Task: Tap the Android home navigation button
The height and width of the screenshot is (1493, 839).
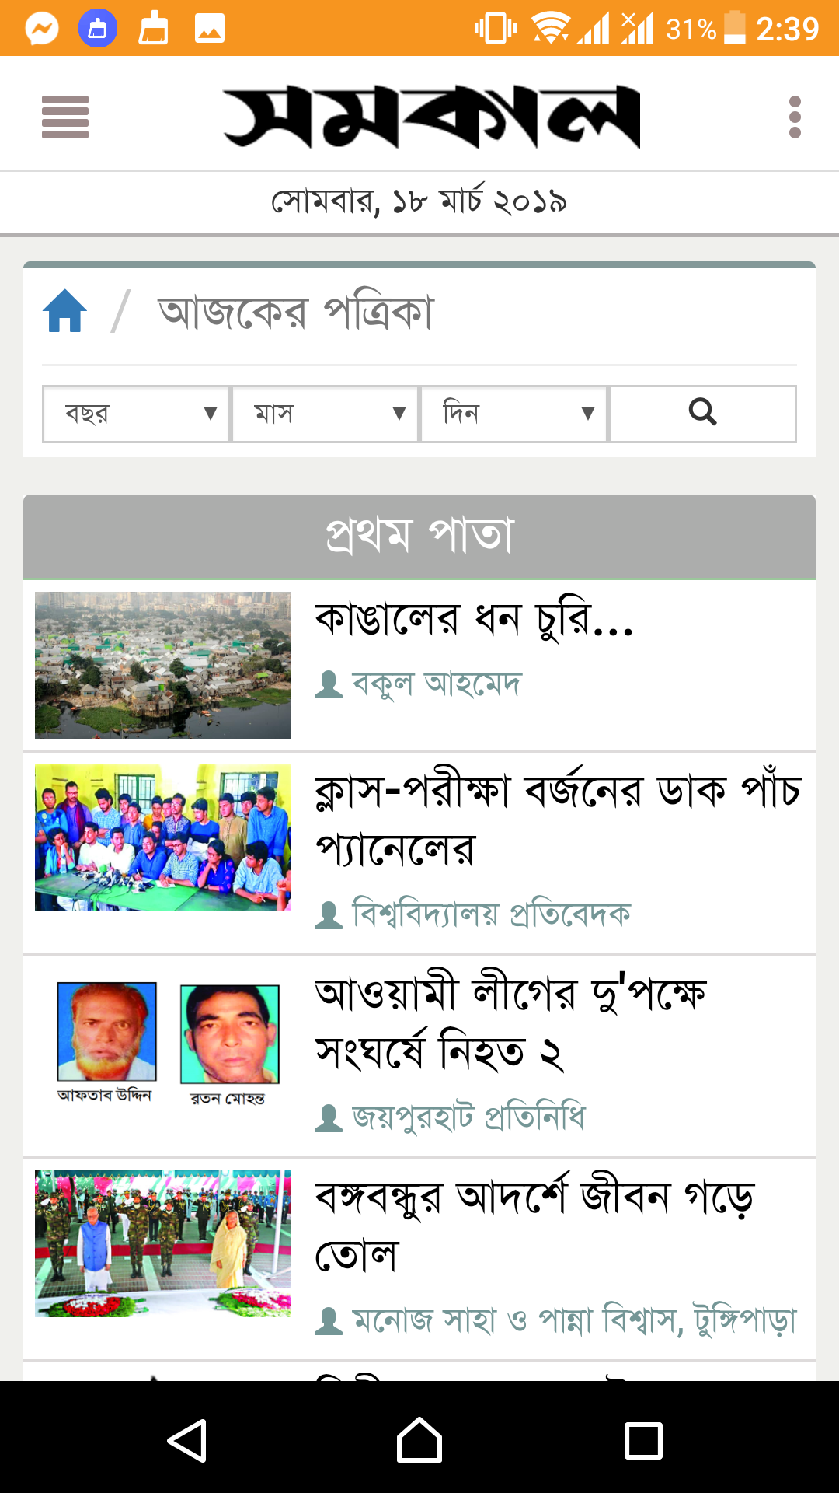Action: (419, 1440)
